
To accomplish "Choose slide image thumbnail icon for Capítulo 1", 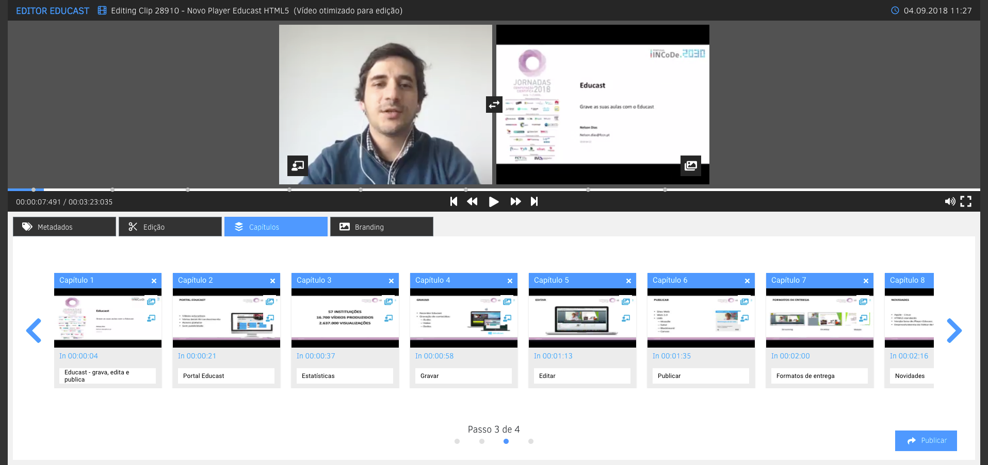I will pyautogui.click(x=151, y=302).
